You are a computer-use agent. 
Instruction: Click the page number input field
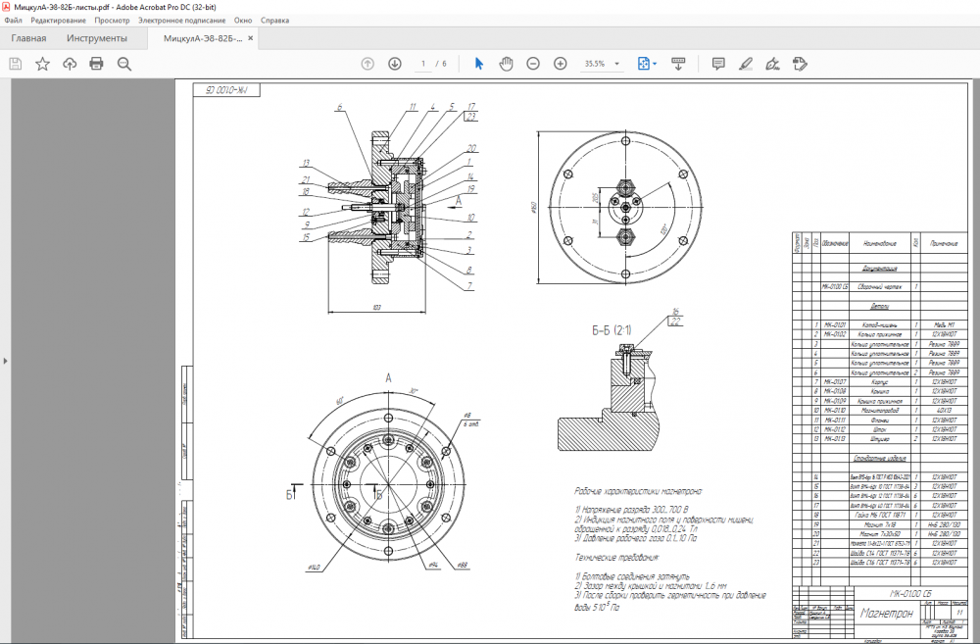[x=423, y=64]
